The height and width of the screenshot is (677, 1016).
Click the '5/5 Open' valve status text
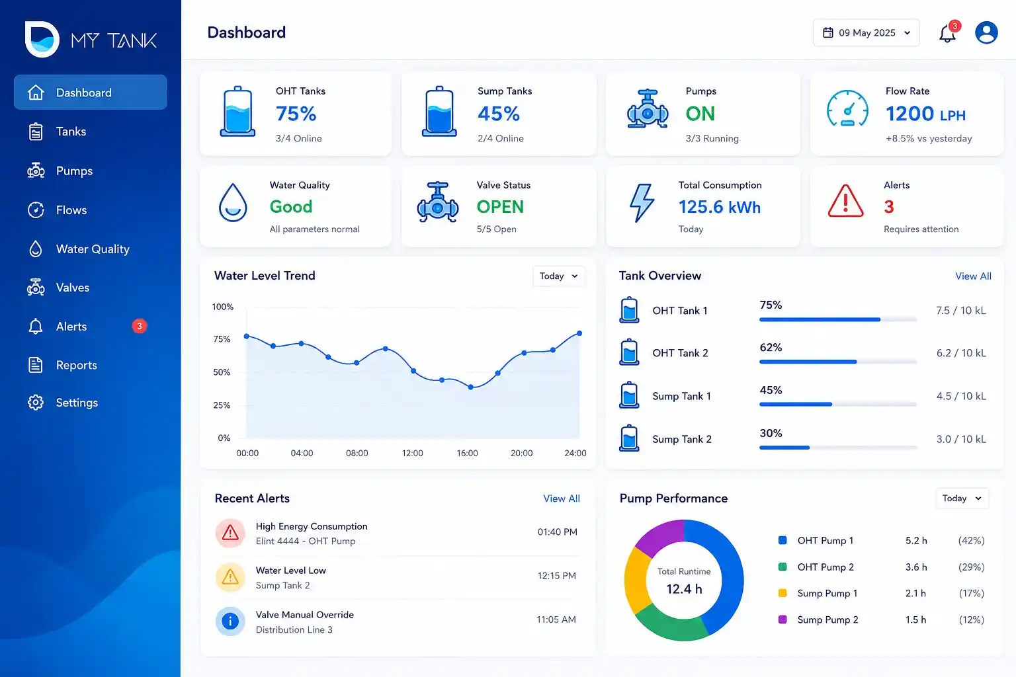497,229
